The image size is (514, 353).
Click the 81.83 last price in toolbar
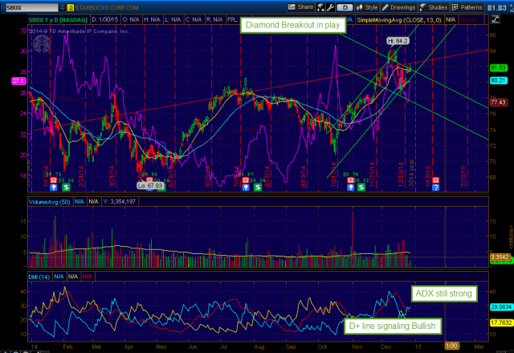[x=496, y=8]
